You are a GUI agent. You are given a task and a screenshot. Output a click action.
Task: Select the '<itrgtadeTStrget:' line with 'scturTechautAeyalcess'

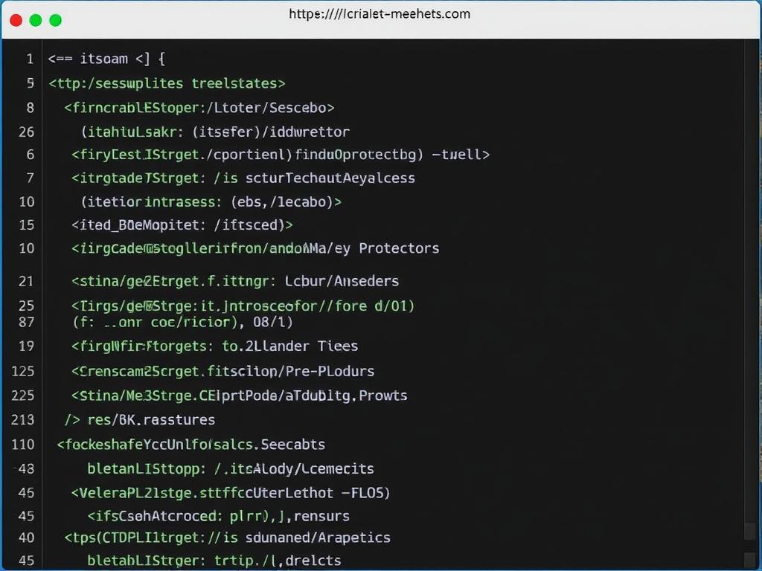click(243, 178)
